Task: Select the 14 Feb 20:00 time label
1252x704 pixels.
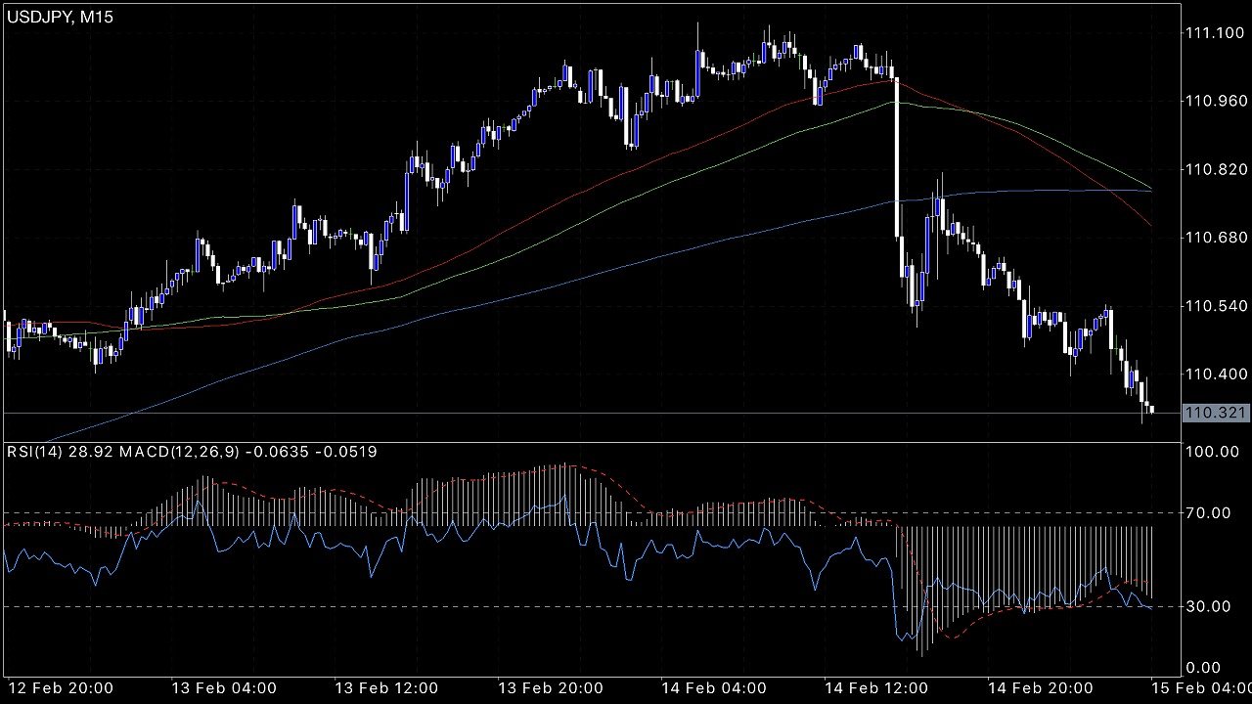Action: click(1041, 688)
